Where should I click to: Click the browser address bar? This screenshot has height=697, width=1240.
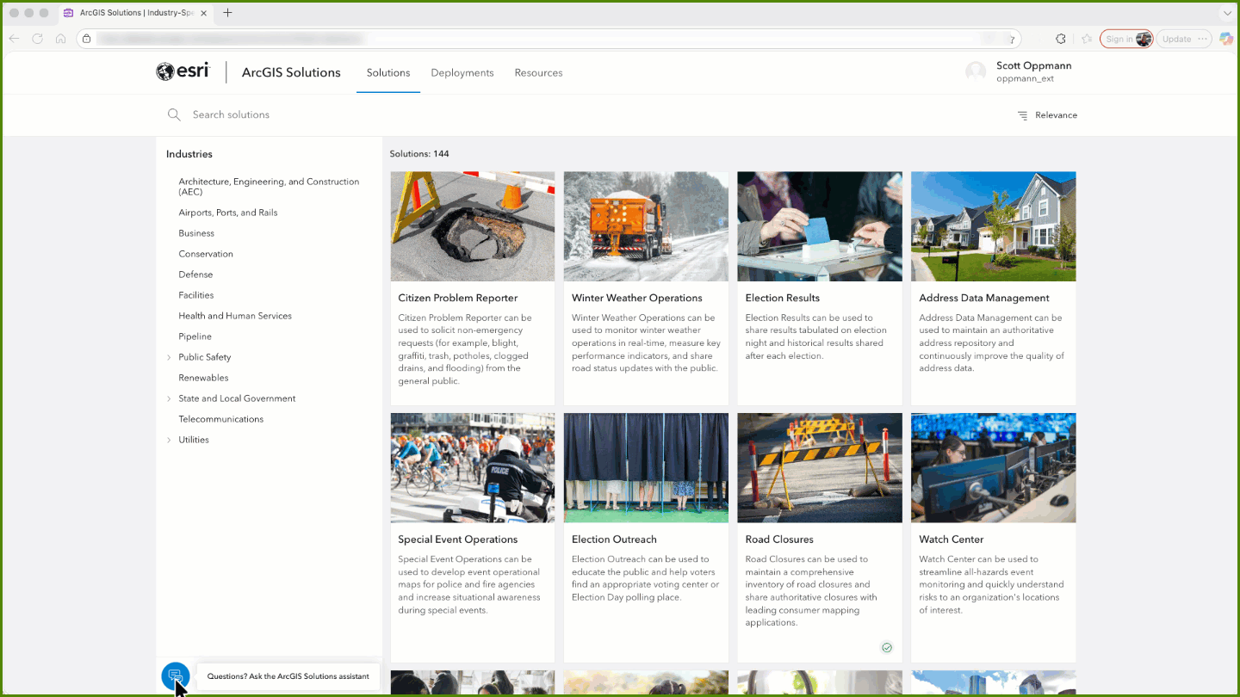[x=549, y=39]
